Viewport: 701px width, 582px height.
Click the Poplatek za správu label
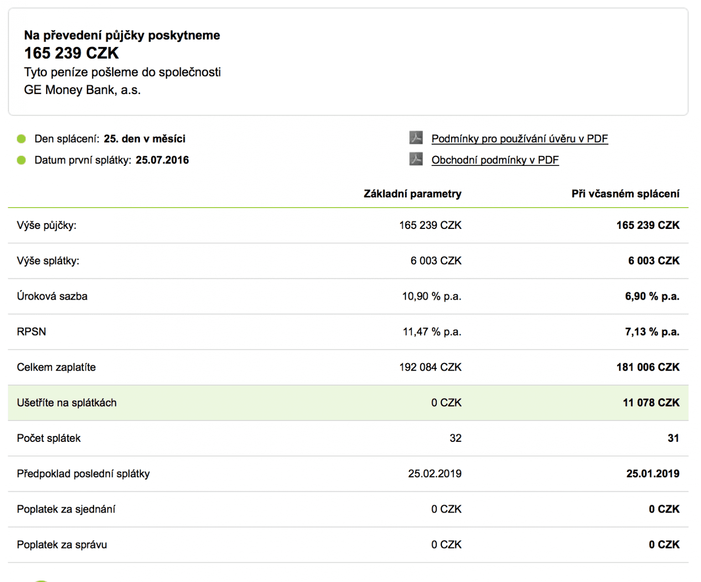pyautogui.click(x=62, y=545)
